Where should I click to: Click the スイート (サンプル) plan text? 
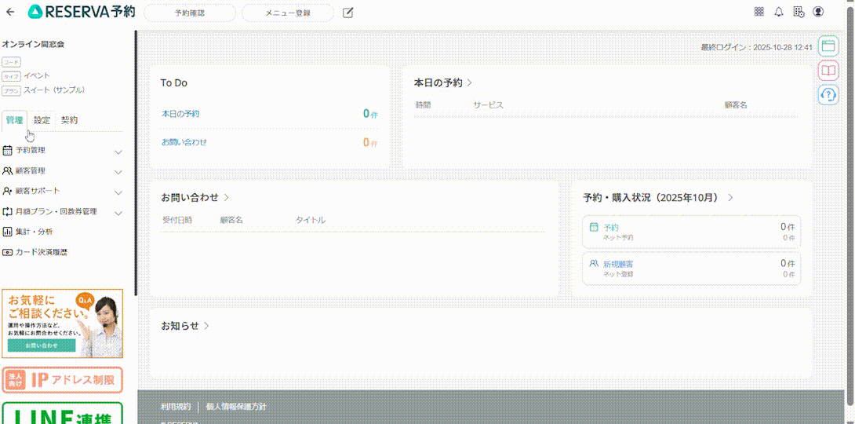point(54,90)
